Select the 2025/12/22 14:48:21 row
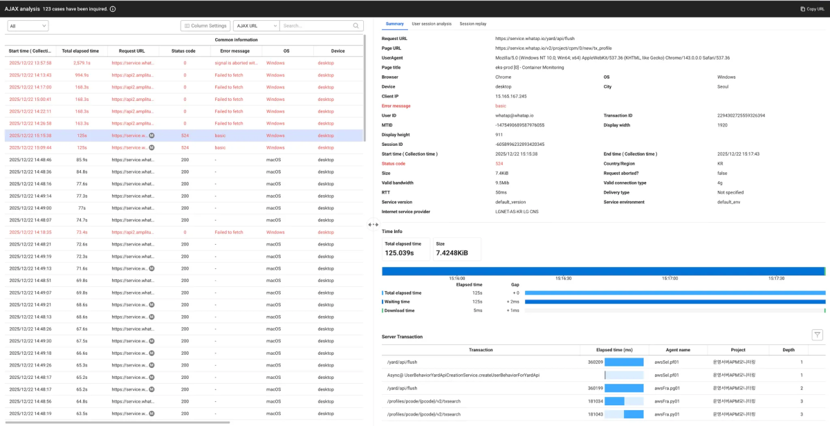Viewport: 830px width, 426px height. pos(184,244)
